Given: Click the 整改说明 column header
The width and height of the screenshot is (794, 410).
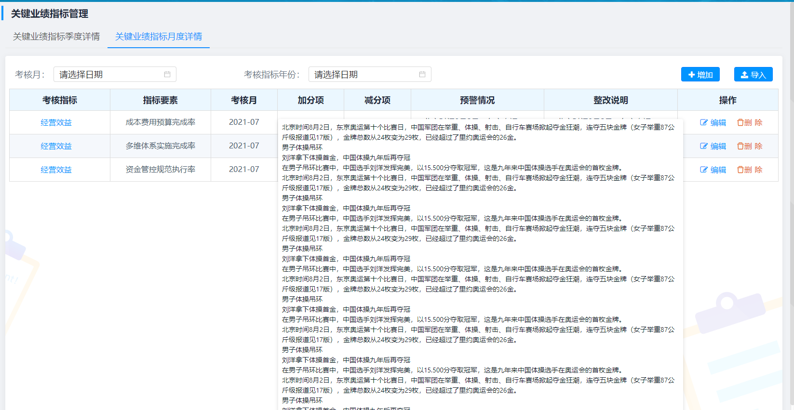Looking at the screenshot, I should click(x=611, y=100).
